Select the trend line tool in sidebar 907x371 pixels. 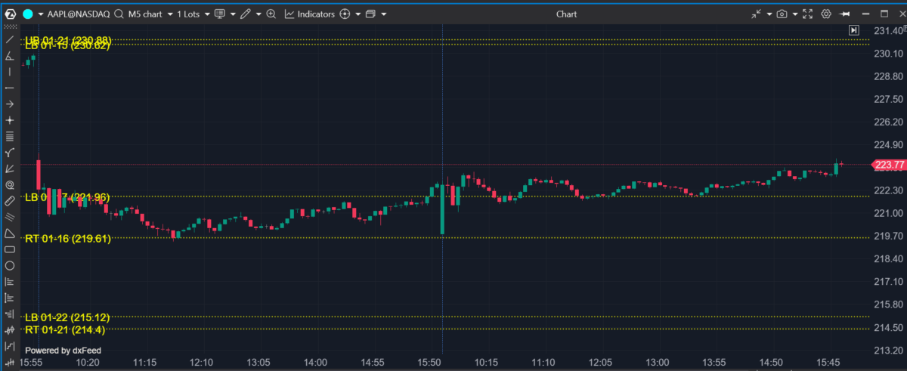(9, 39)
